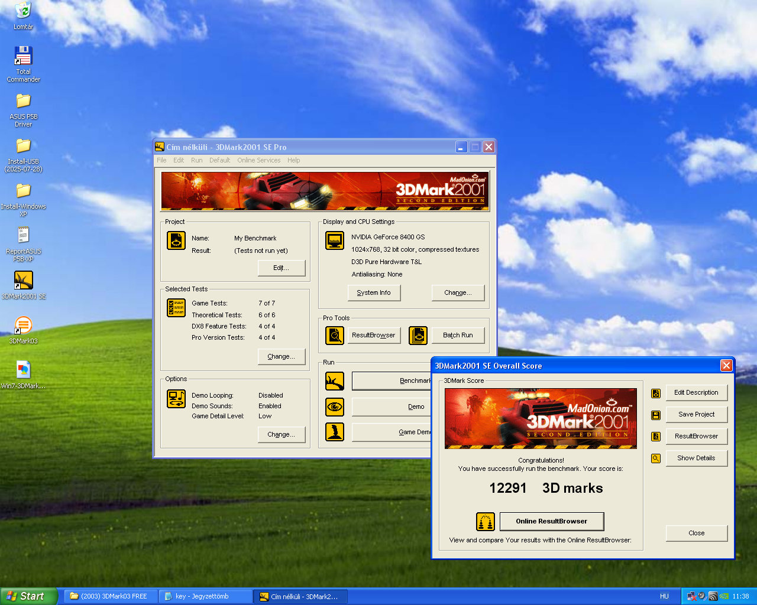Image resolution: width=757 pixels, height=605 pixels.
Task: Click the 3DMark2001 banner in score dialog
Action: point(541,418)
